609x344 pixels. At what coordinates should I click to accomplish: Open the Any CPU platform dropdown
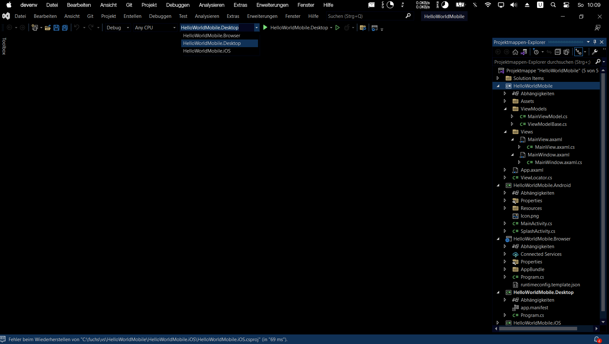point(155,28)
